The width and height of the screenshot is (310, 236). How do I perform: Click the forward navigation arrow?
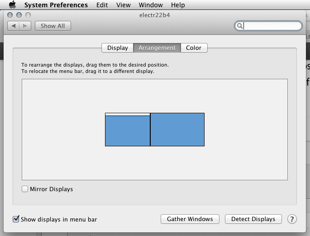click(24, 26)
